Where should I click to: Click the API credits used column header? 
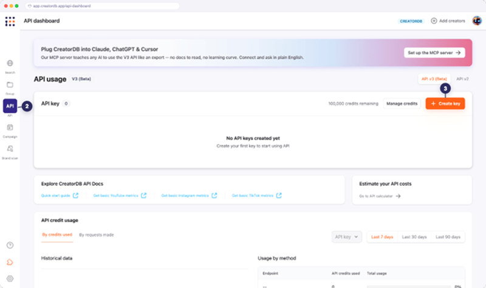346,273
